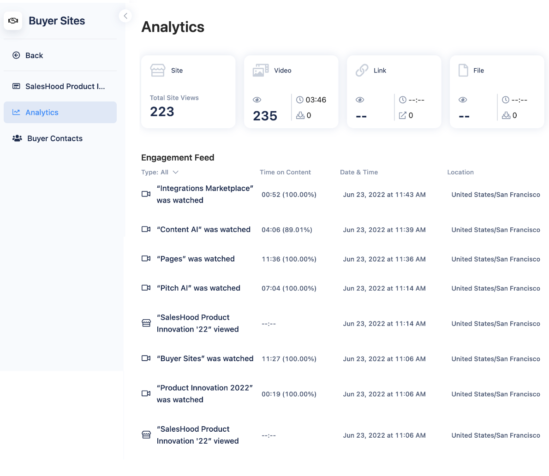Click the Site storefront icon in Site card

click(158, 70)
